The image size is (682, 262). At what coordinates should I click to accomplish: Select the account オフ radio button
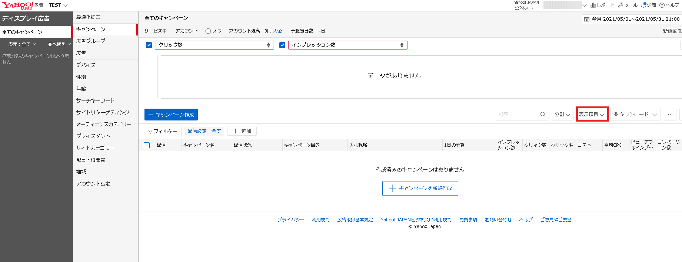pyautogui.click(x=208, y=31)
